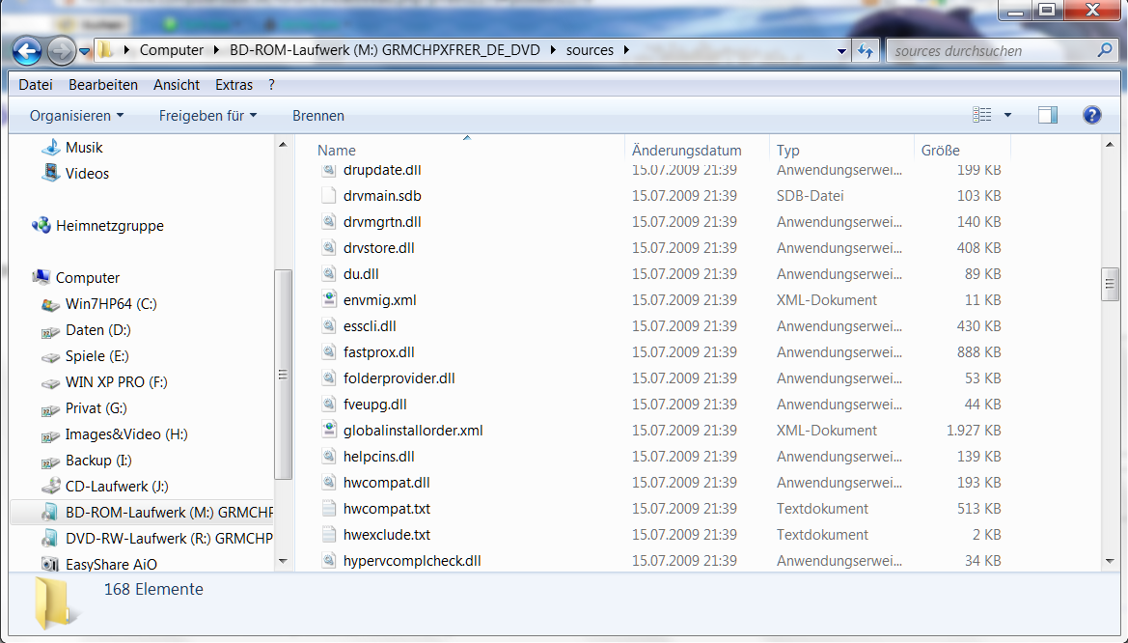Select the fastprox.dll file icon
This screenshot has width=1128, height=643.
click(329, 351)
